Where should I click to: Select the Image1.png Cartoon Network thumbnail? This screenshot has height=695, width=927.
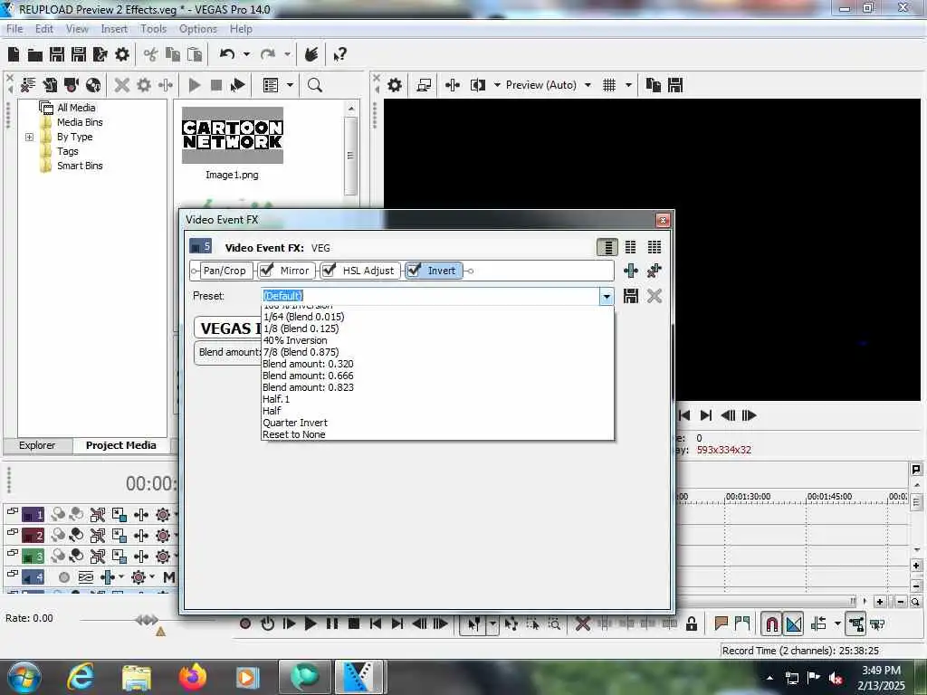click(233, 136)
